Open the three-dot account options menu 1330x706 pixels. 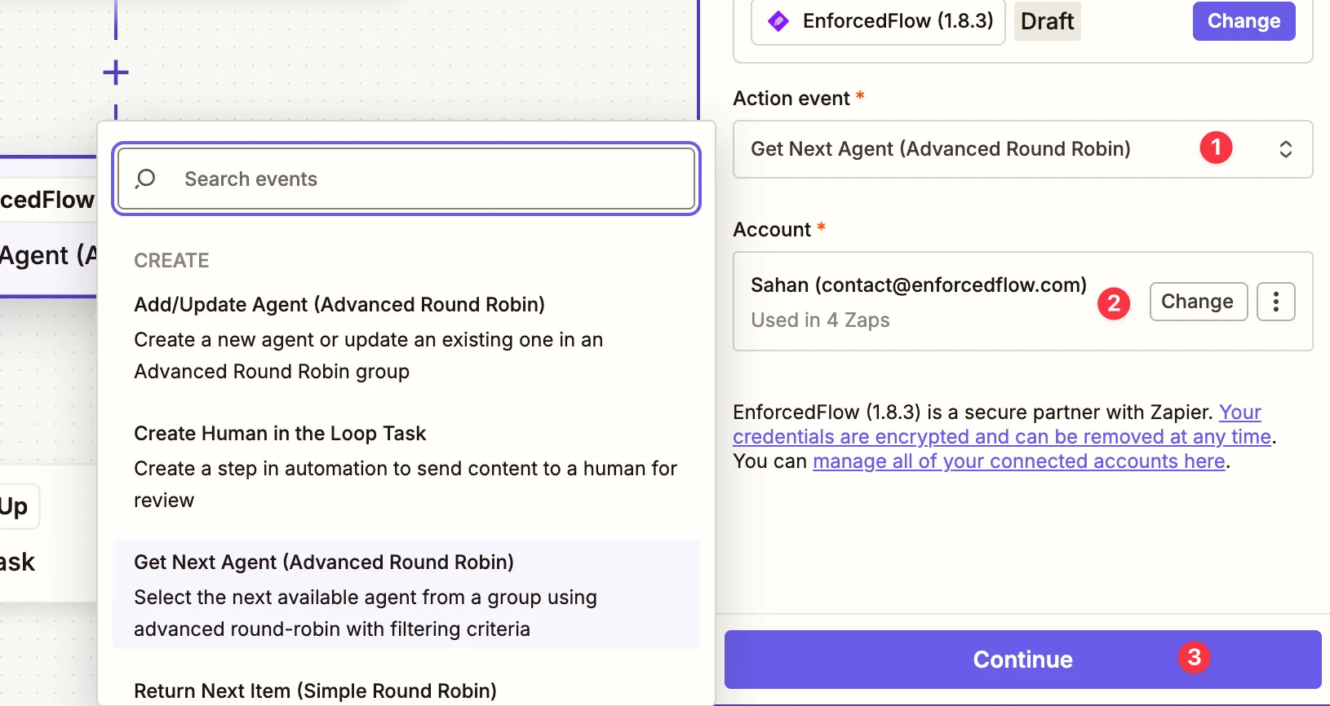(x=1275, y=302)
